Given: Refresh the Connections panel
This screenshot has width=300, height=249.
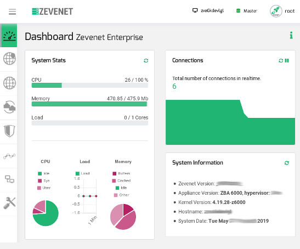Looking at the screenshot, I should (281, 60).
